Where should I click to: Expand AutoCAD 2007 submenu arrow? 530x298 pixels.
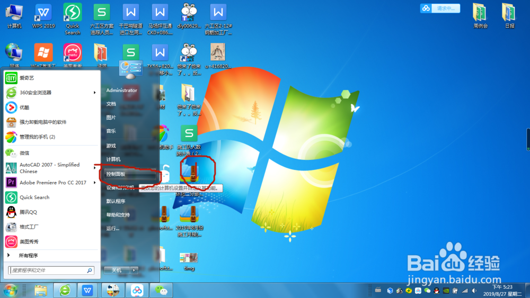[x=95, y=168]
